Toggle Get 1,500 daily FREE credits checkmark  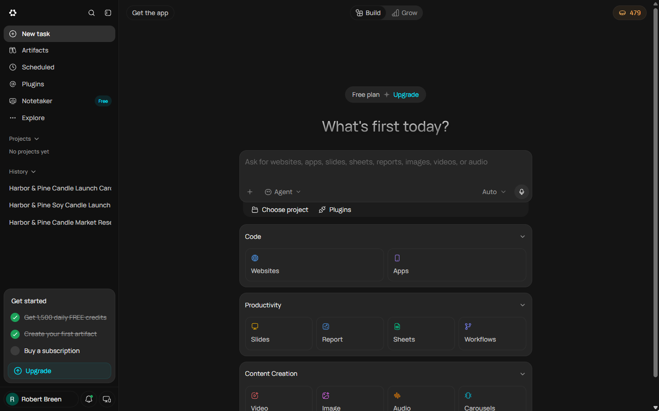point(15,317)
